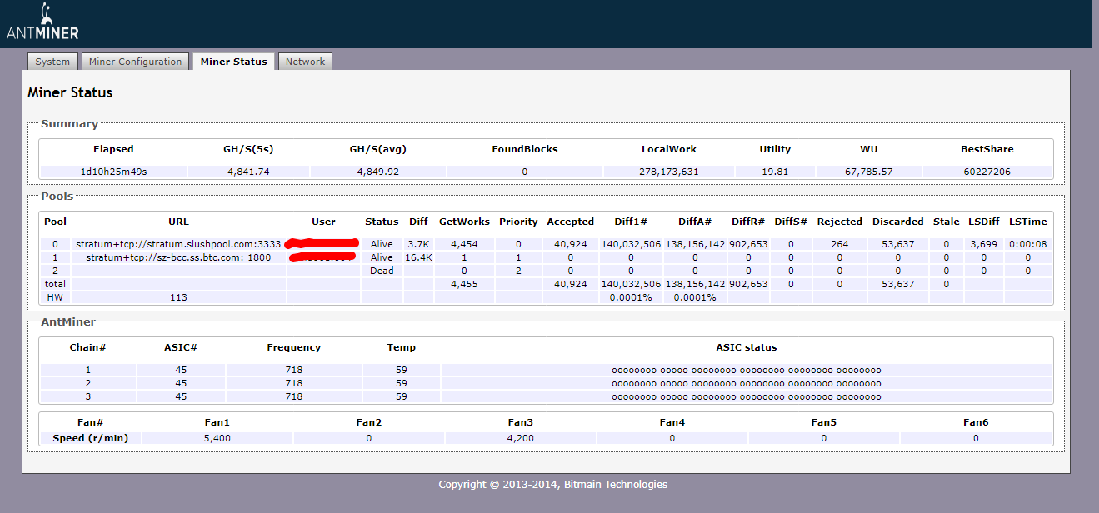
Task: Click the ASIC status column header
Action: 747,347
